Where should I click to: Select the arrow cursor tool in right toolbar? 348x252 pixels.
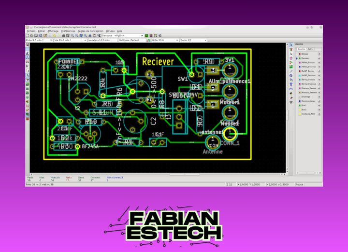[x=291, y=45]
